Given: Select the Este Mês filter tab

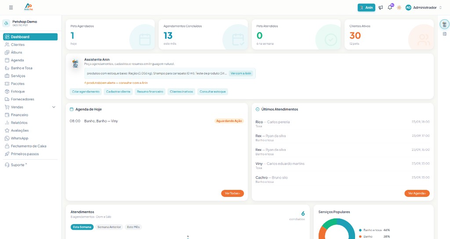Looking at the screenshot, I should (133, 227).
